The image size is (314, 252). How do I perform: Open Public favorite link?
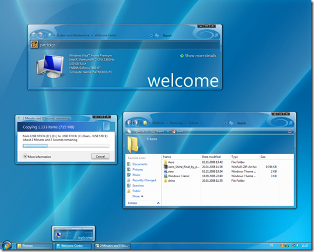(136, 191)
